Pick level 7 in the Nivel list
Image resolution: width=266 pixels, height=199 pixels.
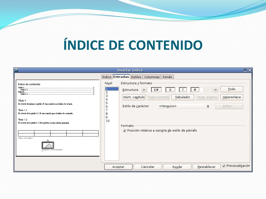[x=112, y=110]
